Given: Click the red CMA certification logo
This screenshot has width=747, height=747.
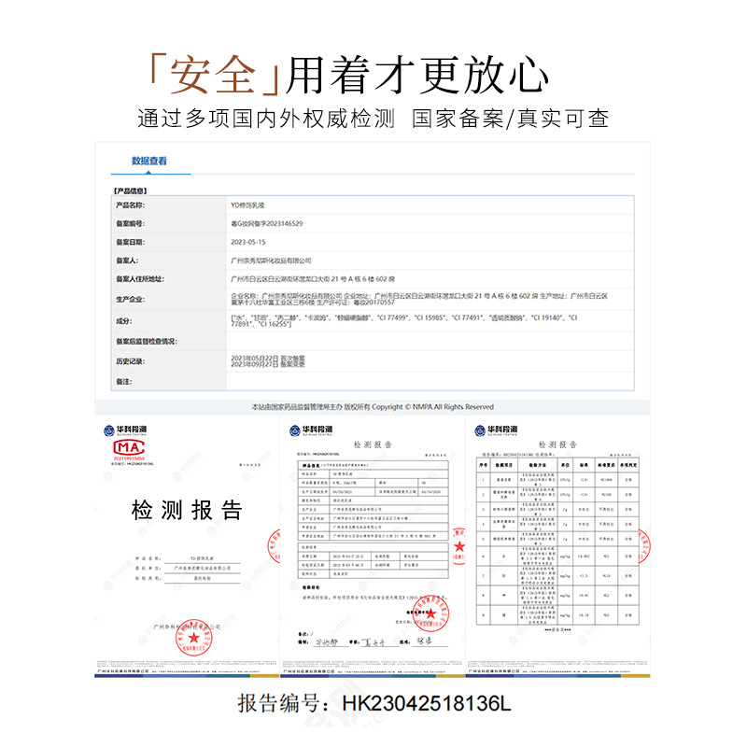Looking at the screenshot, I should tap(129, 447).
